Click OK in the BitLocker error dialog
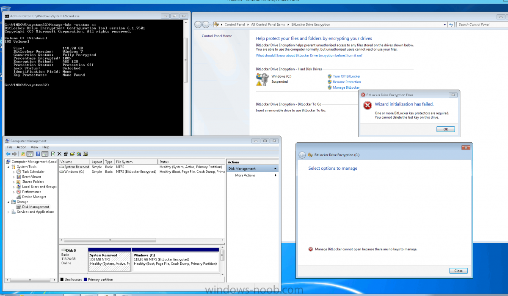This screenshot has height=296, width=508. tap(445, 129)
